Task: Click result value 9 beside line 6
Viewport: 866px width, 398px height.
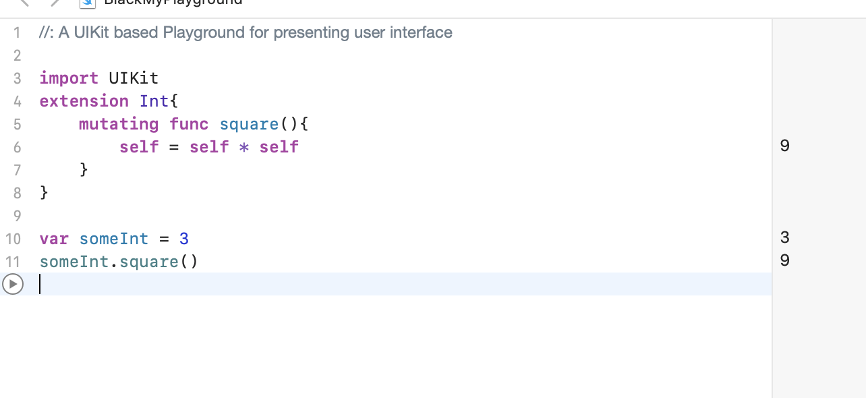Action: [x=784, y=146]
